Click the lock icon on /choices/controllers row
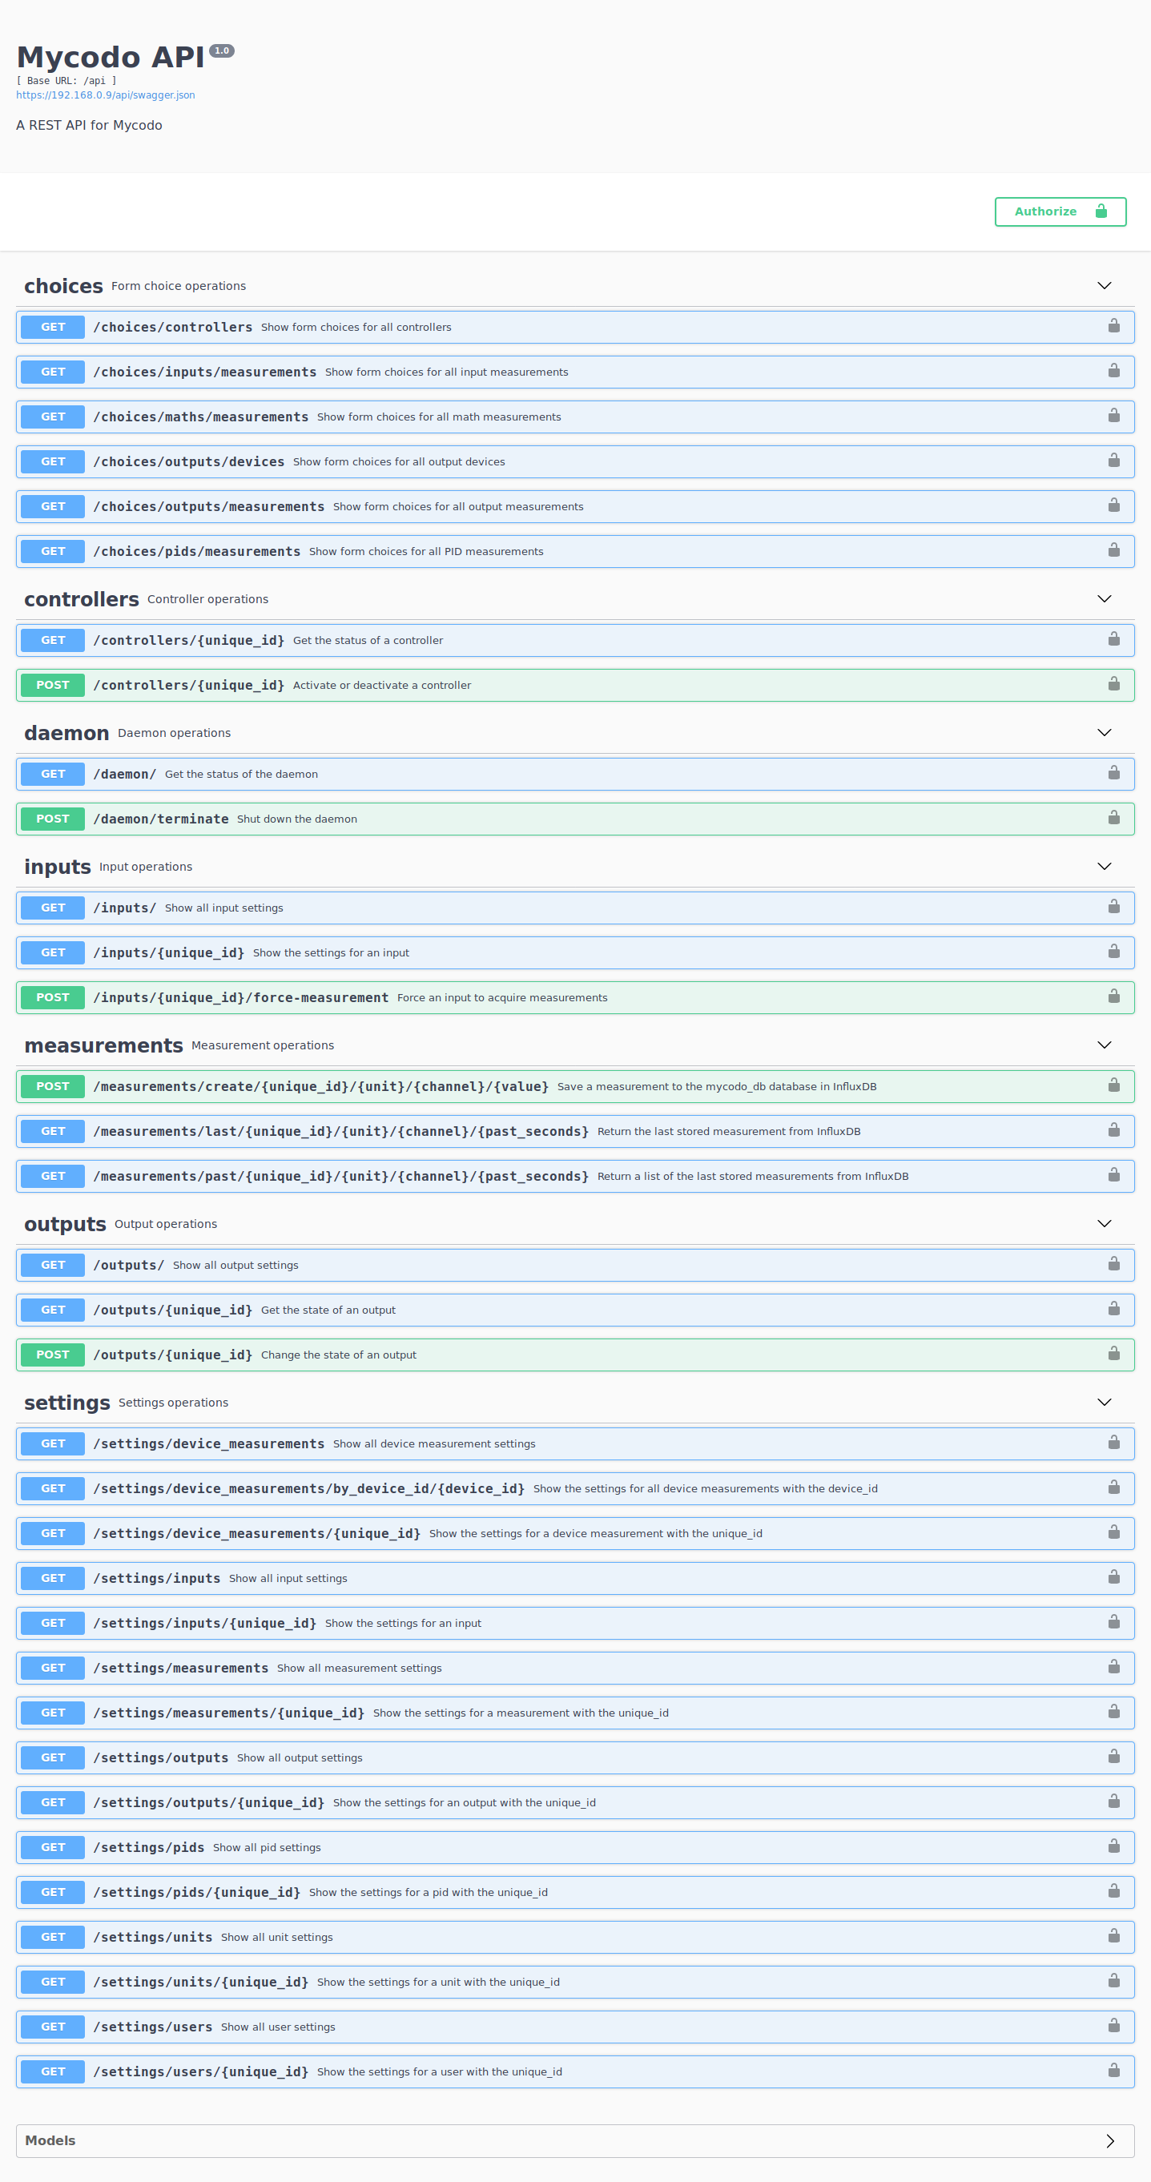Screen dimensions: 1151x2182 (1113, 326)
